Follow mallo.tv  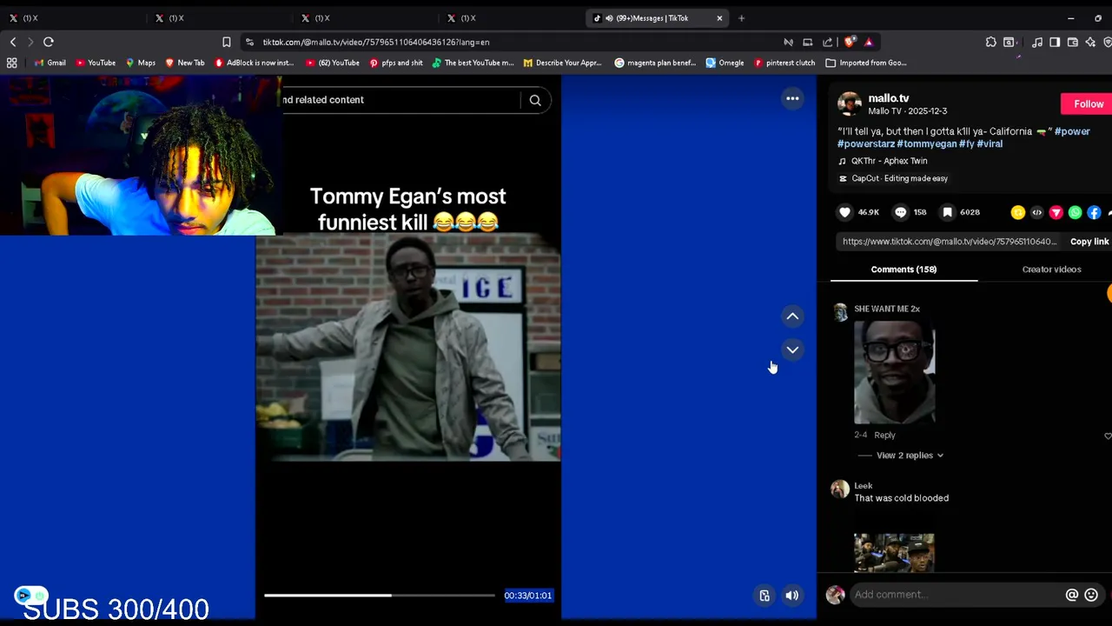click(1088, 104)
